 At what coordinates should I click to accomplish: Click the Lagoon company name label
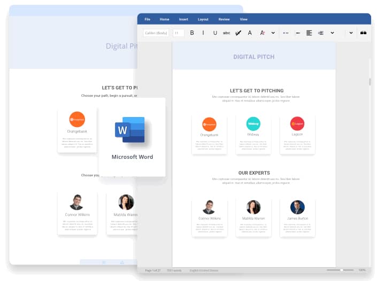(x=297, y=135)
